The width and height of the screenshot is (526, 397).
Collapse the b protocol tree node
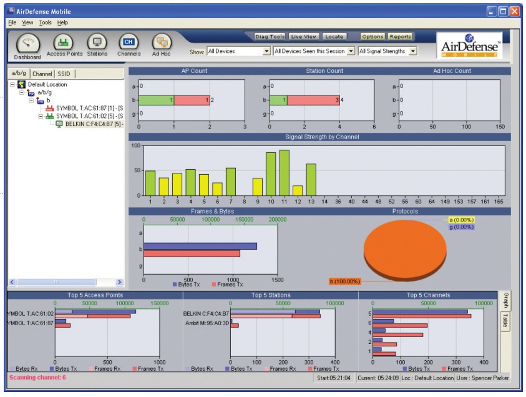(x=31, y=100)
